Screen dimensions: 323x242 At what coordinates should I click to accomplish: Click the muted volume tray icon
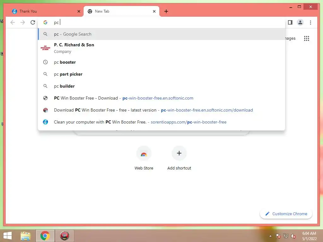(293, 236)
